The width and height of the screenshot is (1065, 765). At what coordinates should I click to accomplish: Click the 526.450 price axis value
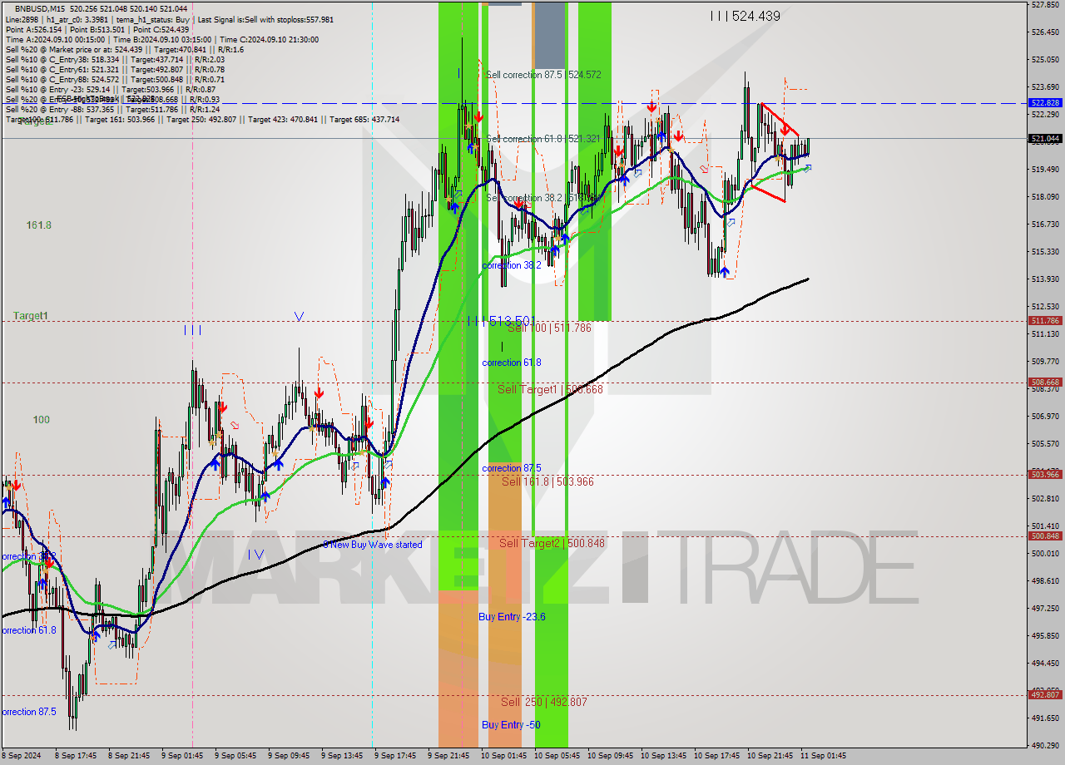click(1045, 32)
